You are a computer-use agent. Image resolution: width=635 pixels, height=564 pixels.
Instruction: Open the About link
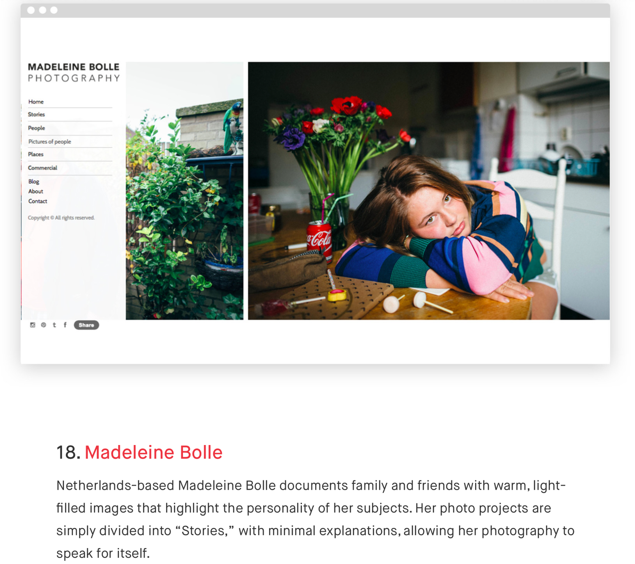[x=36, y=191]
